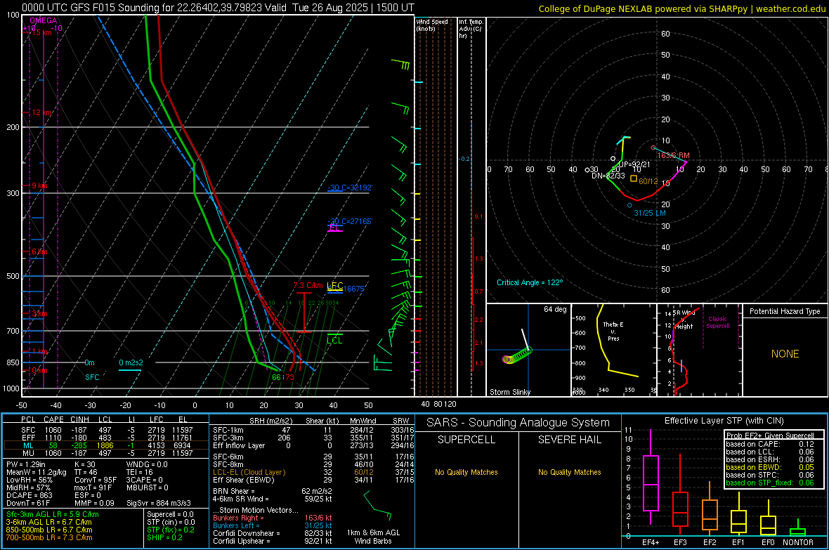The width and height of the screenshot is (829, 550).
Task: Click the 64 deg value in the Storm Slinky panel
Action: (x=554, y=309)
